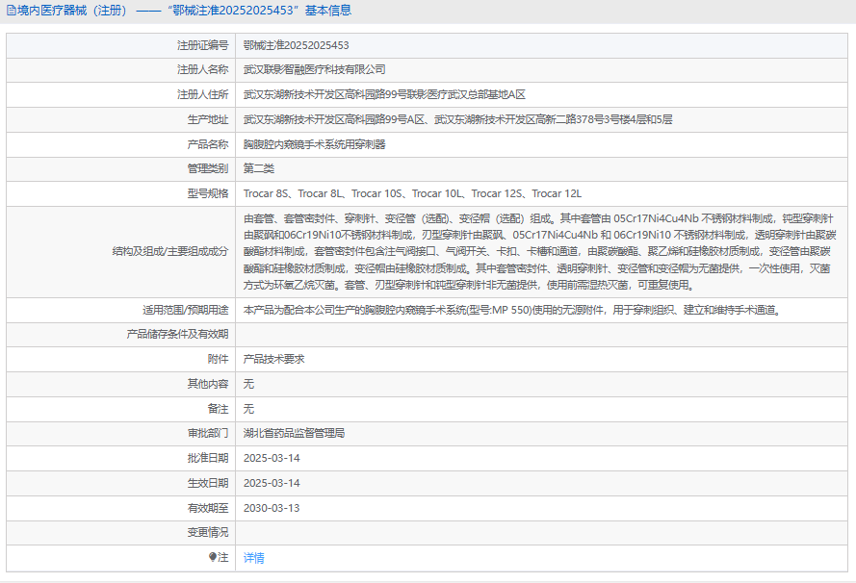Image resolution: width=856 pixels, height=583 pixels.
Task: Click the label 审批部门
Action: 208,434
